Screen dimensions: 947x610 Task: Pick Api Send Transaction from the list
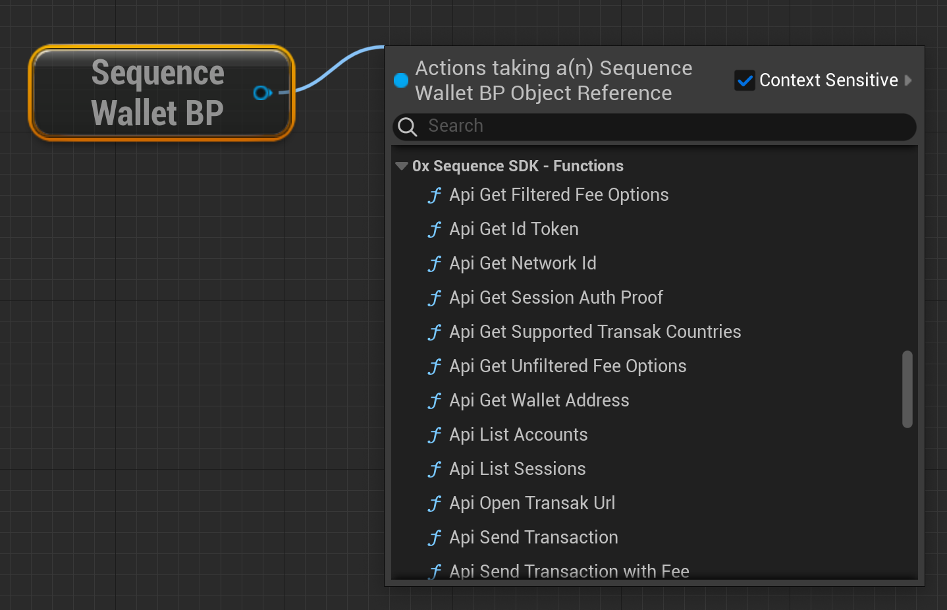(x=533, y=538)
